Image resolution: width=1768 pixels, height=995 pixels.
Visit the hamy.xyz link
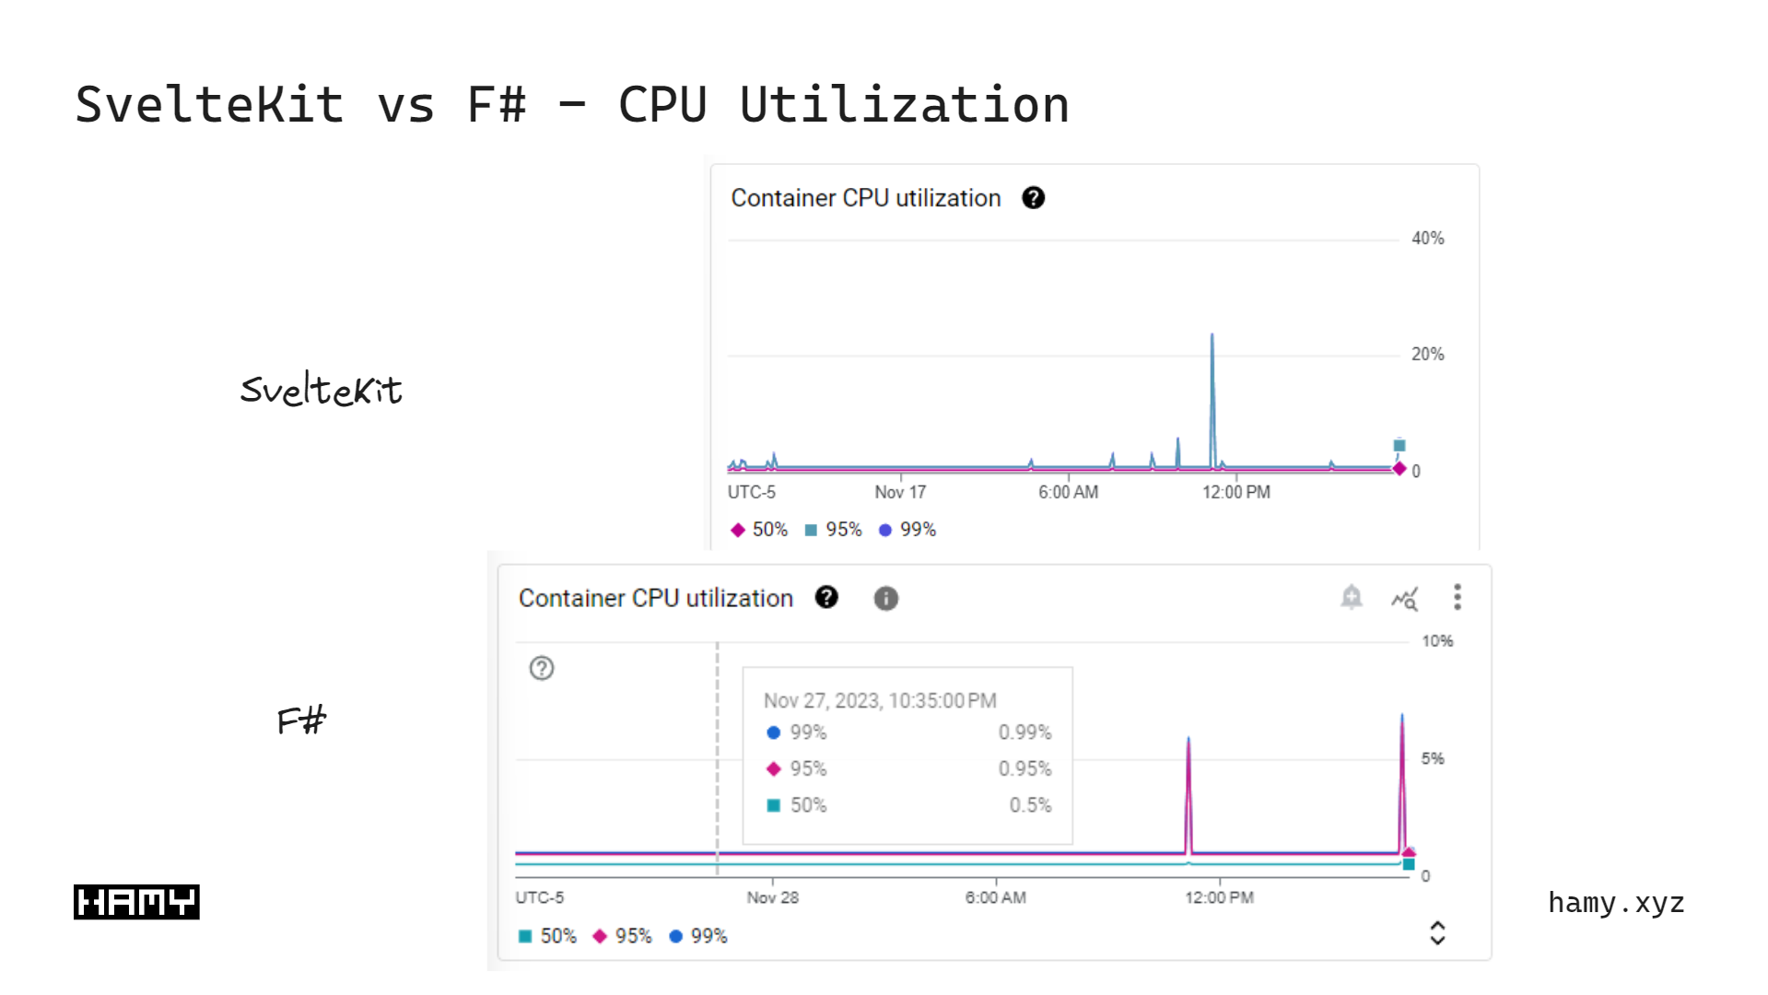point(1615,903)
